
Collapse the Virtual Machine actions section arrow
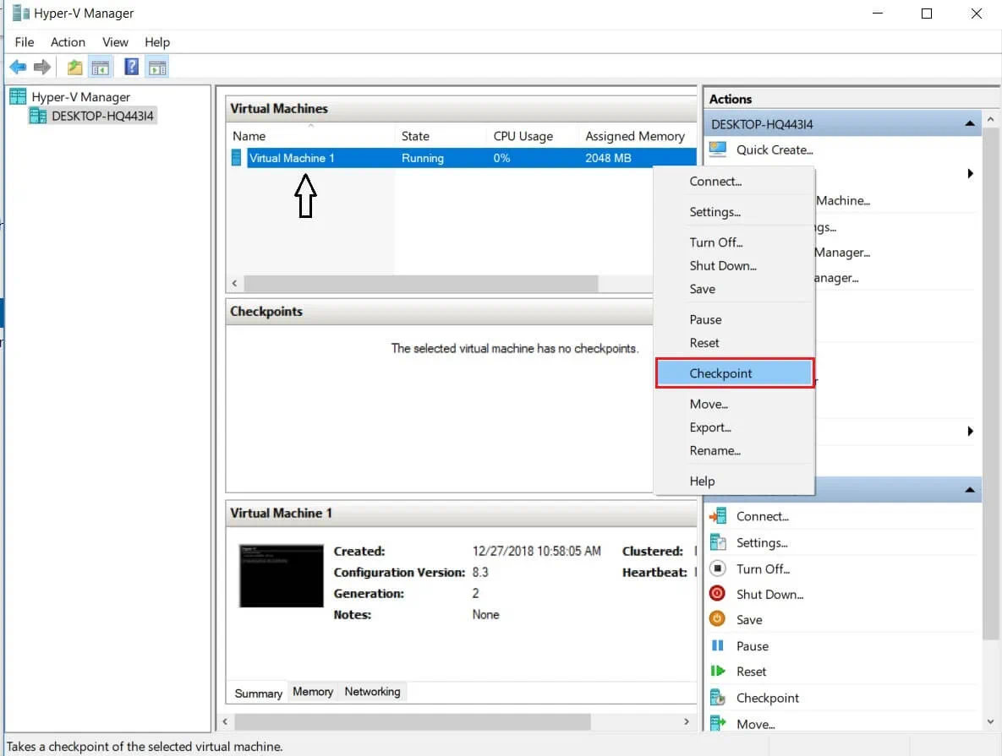(969, 490)
